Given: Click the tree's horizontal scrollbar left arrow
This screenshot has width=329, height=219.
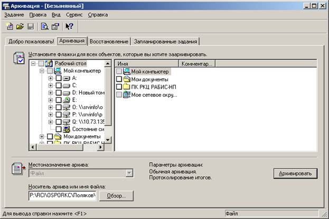Looking at the screenshot, I should (33, 147).
